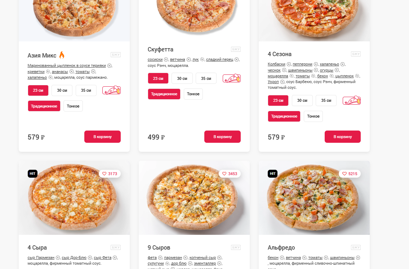
Task: Select 23 см size on 4 Сезона
Action: click(x=278, y=101)
